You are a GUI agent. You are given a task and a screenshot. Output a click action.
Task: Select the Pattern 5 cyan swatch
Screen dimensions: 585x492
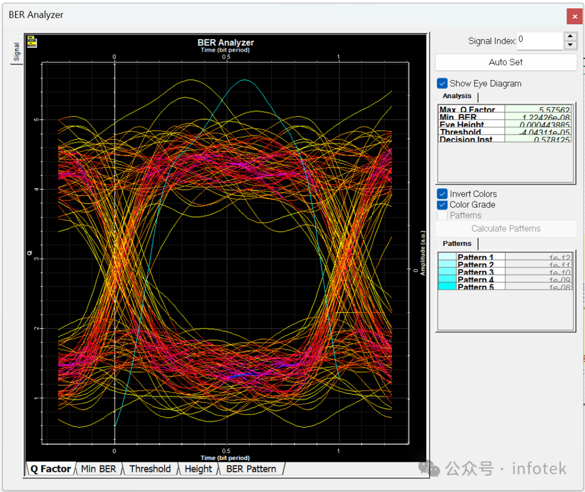pos(447,286)
